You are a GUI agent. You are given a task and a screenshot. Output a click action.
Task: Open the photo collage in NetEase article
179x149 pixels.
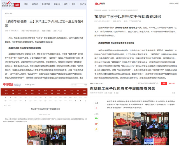pyautogui.click(x=141, y=129)
